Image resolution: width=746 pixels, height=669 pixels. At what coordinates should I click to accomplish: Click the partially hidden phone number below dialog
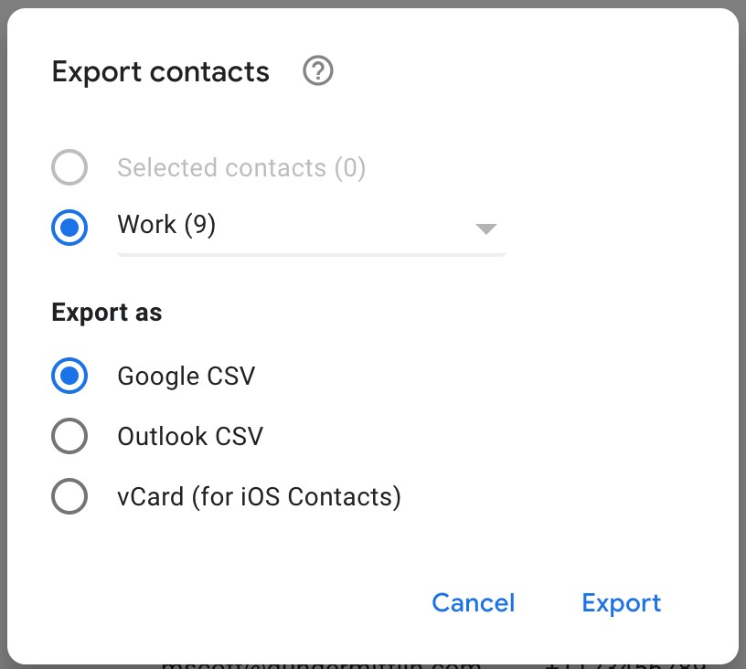[625, 664]
